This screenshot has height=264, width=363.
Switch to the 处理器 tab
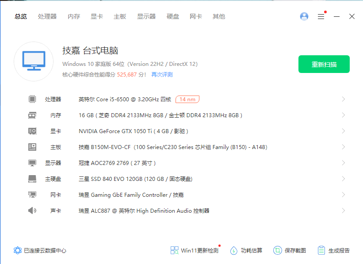pyautogui.click(x=47, y=16)
